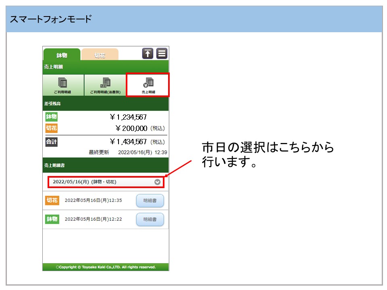Select the ご利用明細(追番別) icon
387x290 pixels.
(x=105, y=85)
